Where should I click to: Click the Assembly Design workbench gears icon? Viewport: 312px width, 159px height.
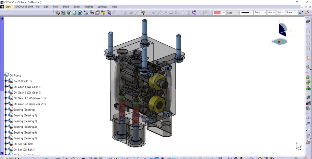click(x=308, y=22)
